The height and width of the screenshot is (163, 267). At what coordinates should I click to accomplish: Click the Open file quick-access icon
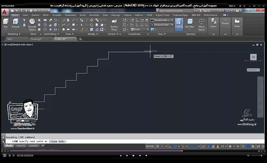(x=17, y=11)
